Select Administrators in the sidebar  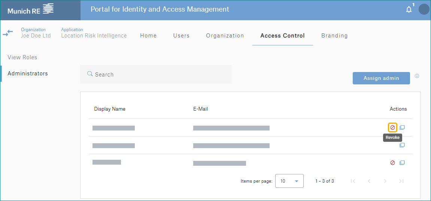(x=28, y=73)
